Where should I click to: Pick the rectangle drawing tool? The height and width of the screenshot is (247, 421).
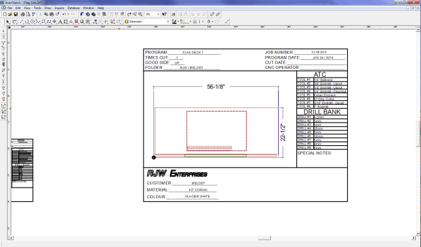[x=43, y=22]
